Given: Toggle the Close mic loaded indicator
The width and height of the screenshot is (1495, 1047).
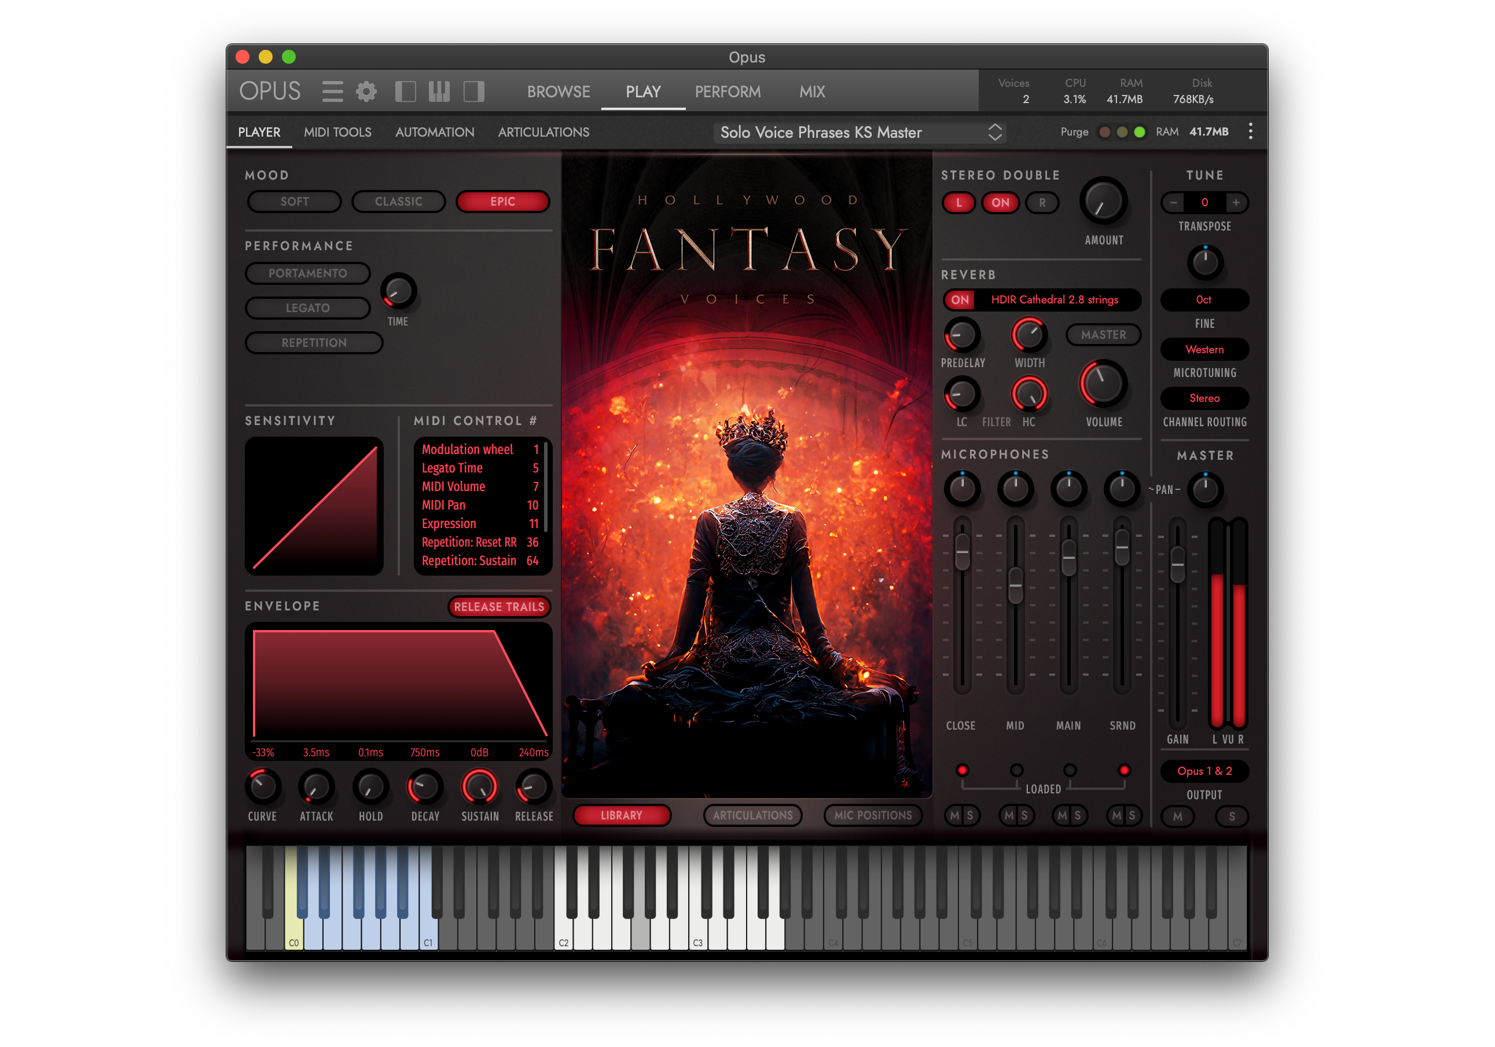Looking at the screenshot, I should 962,771.
